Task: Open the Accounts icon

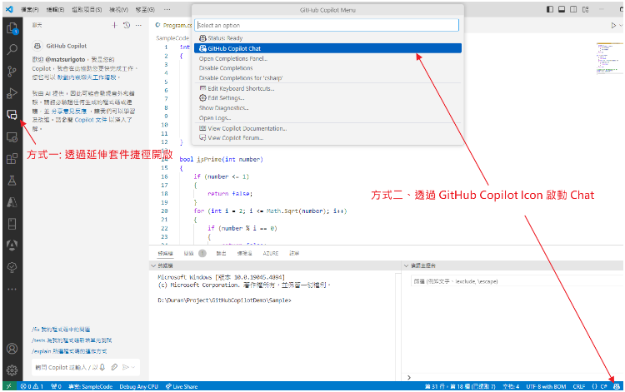Action: click(x=12, y=349)
